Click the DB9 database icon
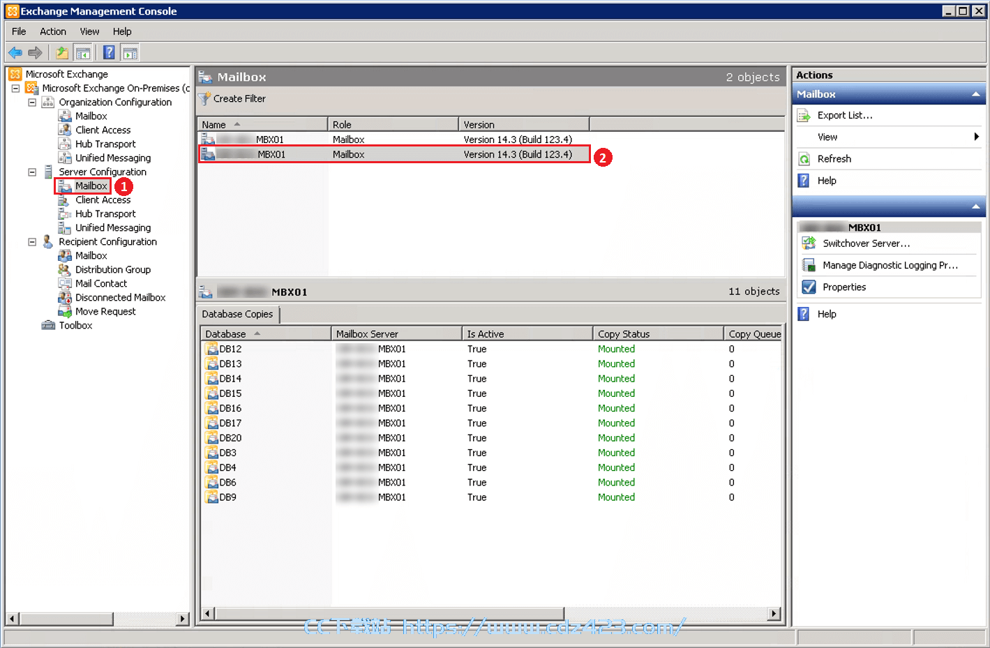 211,497
